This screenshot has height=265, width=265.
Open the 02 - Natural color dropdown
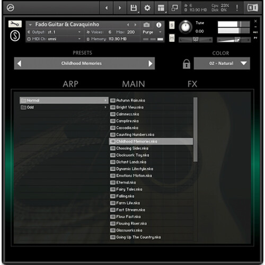pos(222,63)
